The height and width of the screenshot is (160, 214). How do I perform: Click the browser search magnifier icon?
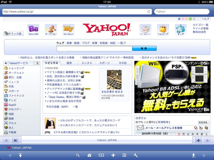point(78,155)
